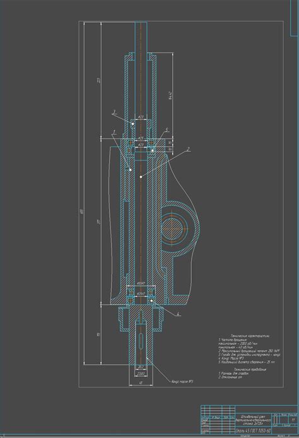Click the sheet number '11' in title block

(293, 420)
